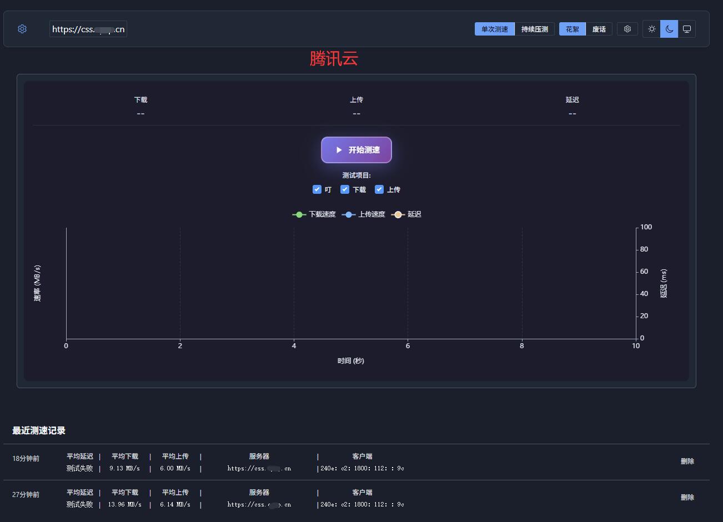The image size is (723, 522).
Task: Select the 单次测速 mode tab
Action: coord(494,29)
